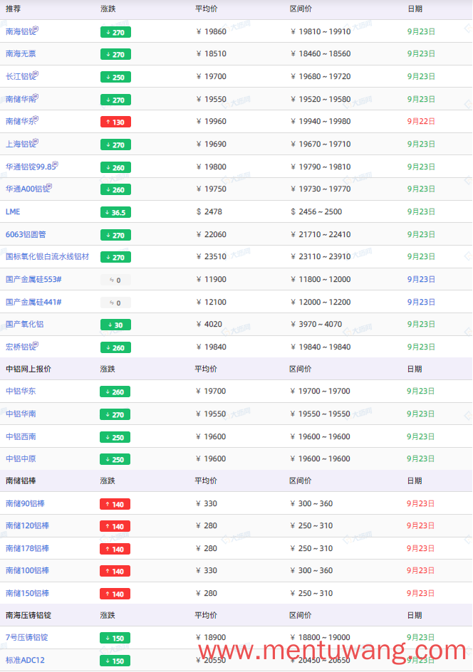Screen dimensions: 473x672
Task: Open the 南储120铝棒 link
Action: [27, 526]
